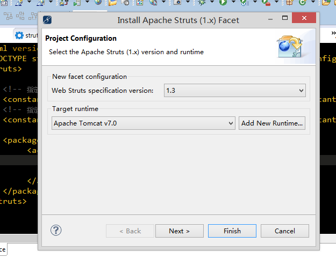This screenshot has width=336, height=258.
Task: Click the highlighted current line in the background editor
Action: pyautogui.click(x=19, y=160)
